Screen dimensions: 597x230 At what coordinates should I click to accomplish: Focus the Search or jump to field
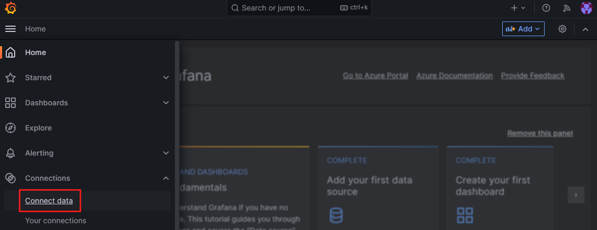[x=283, y=8]
